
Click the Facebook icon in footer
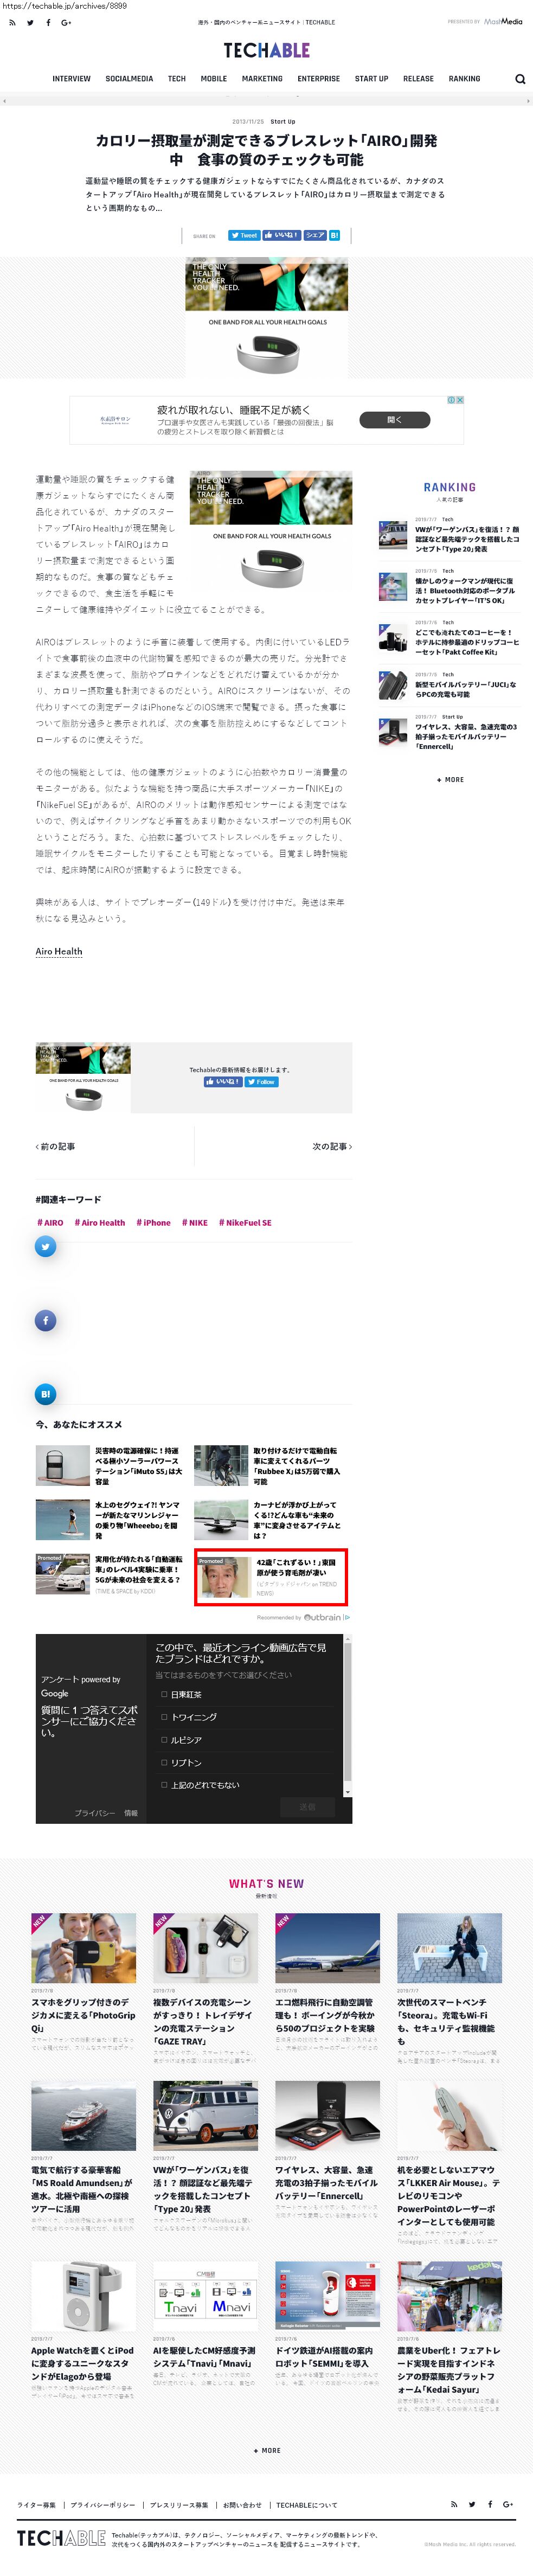pos(490,2504)
